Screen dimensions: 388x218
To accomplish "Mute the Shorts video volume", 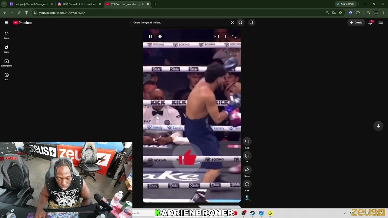I will click(160, 37).
